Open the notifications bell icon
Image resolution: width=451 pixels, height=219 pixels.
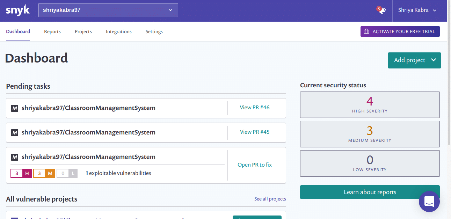click(x=382, y=10)
